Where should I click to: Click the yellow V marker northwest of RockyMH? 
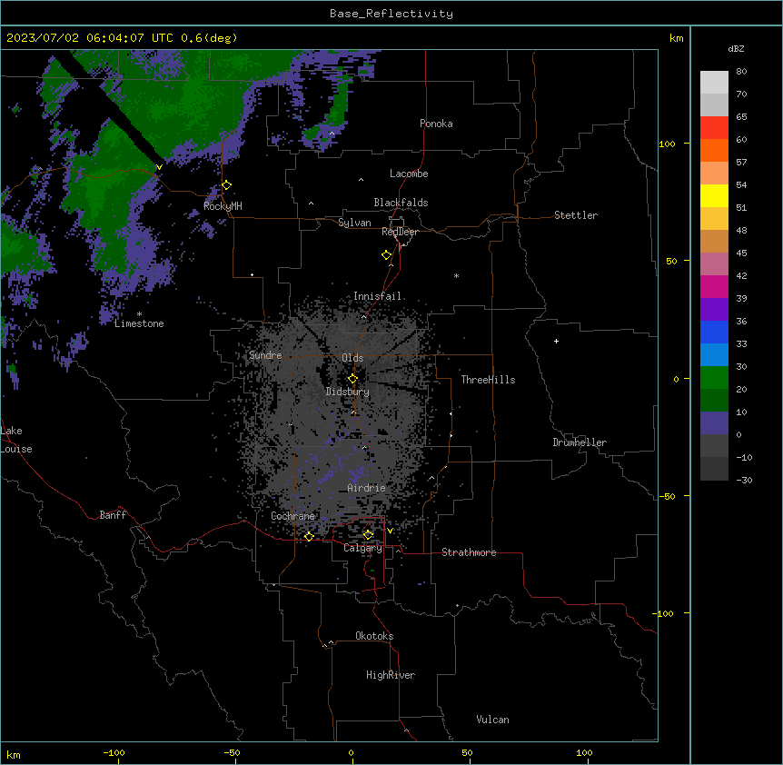point(159,167)
